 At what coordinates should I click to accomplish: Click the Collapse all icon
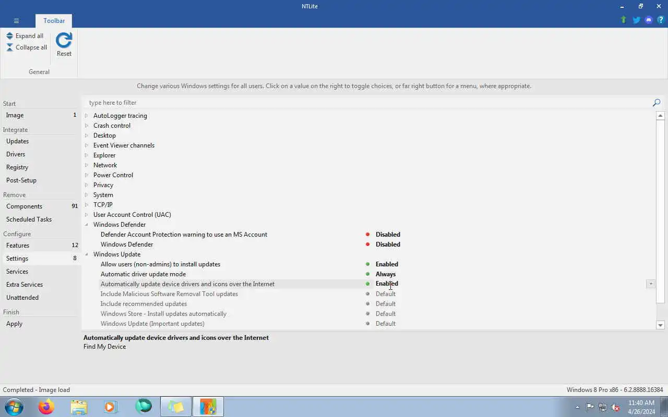[9, 47]
